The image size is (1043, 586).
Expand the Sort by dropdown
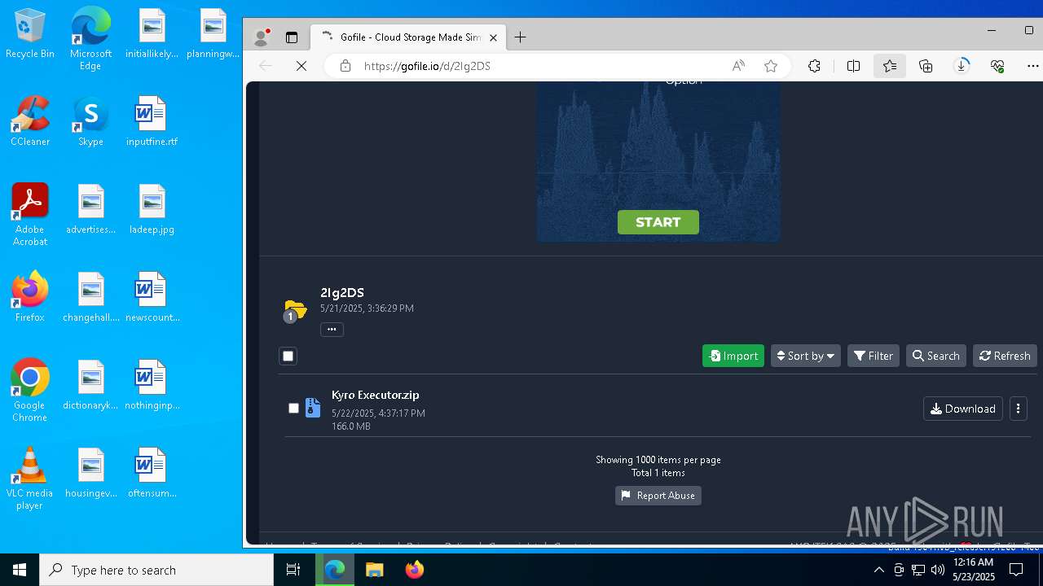806,356
